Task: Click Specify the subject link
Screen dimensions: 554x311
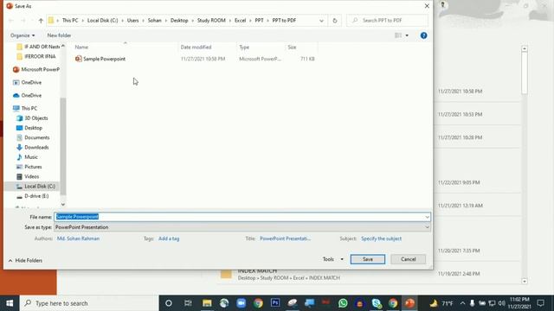Action: [x=381, y=238]
